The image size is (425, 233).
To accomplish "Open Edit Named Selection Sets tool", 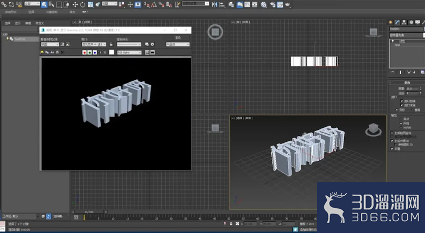I will click(177, 4).
